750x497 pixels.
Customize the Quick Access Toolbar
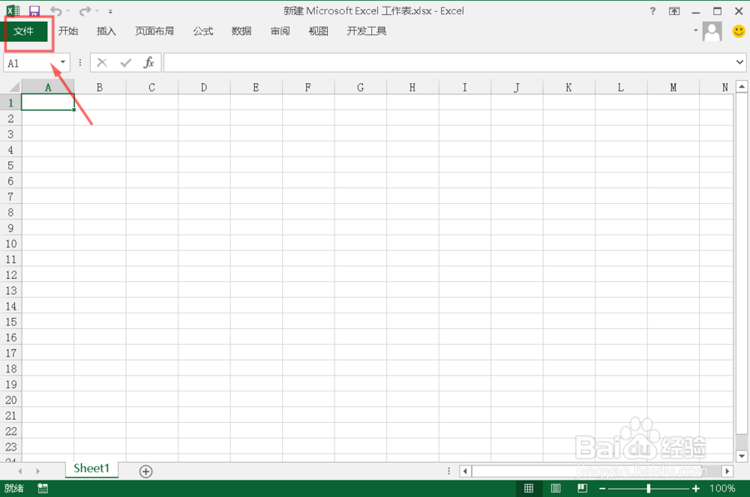(110, 11)
